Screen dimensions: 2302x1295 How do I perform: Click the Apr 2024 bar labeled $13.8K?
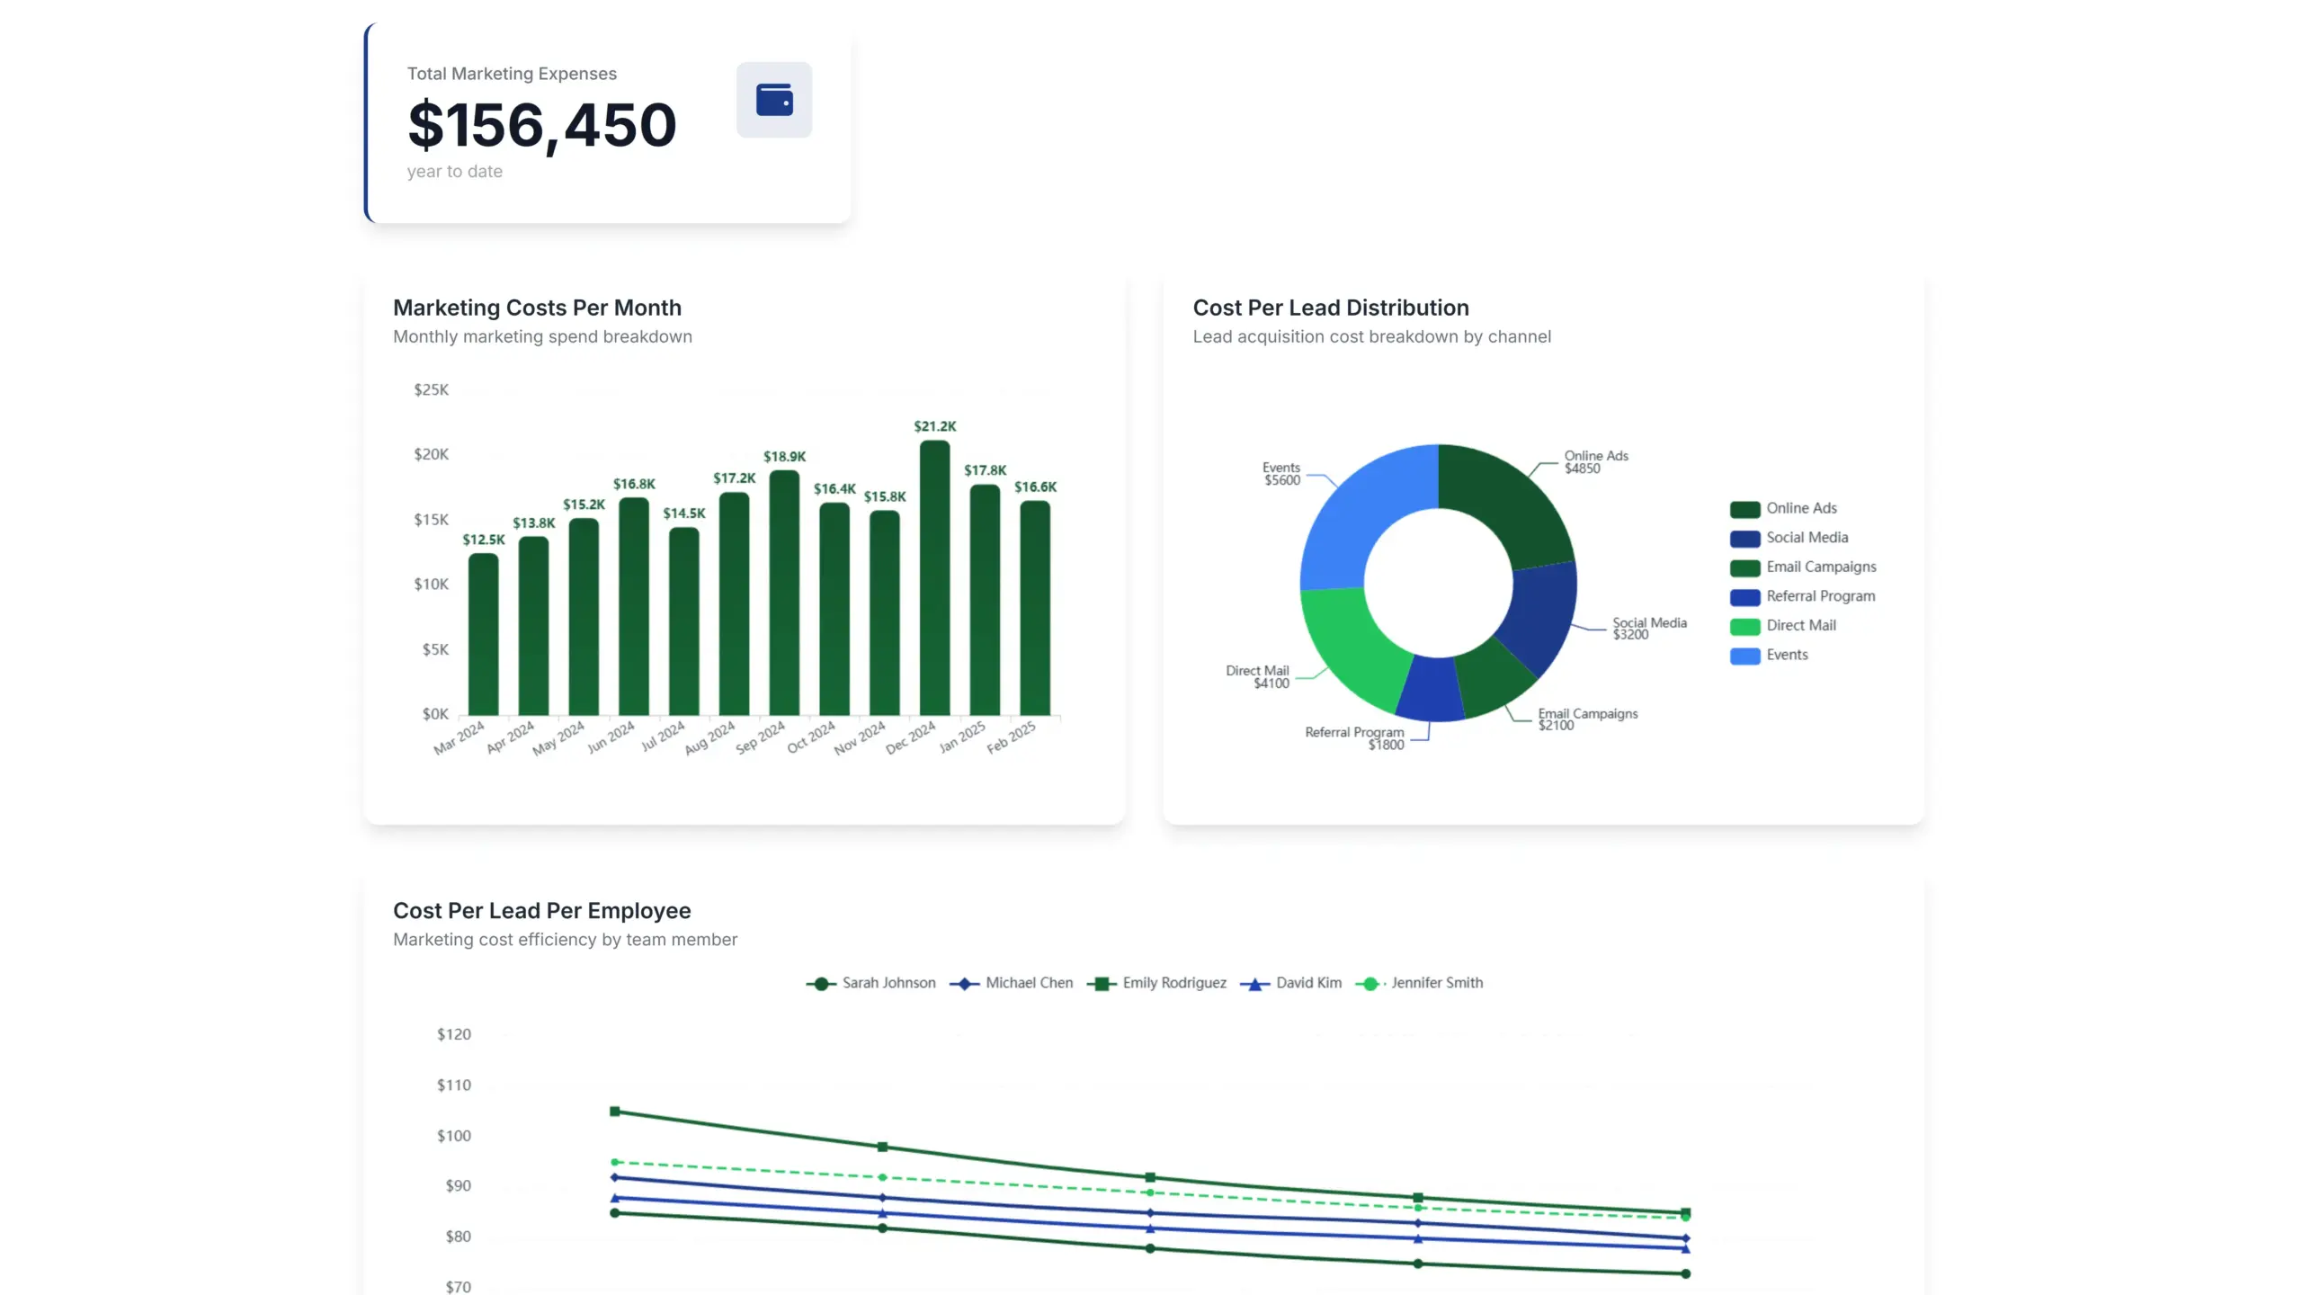click(x=533, y=627)
